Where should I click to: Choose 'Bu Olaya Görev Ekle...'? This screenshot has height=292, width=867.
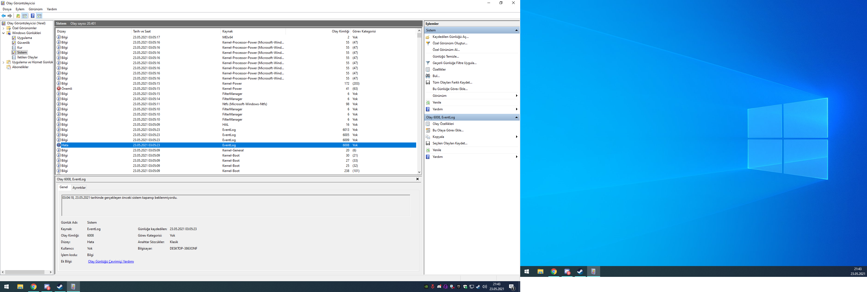(448, 130)
